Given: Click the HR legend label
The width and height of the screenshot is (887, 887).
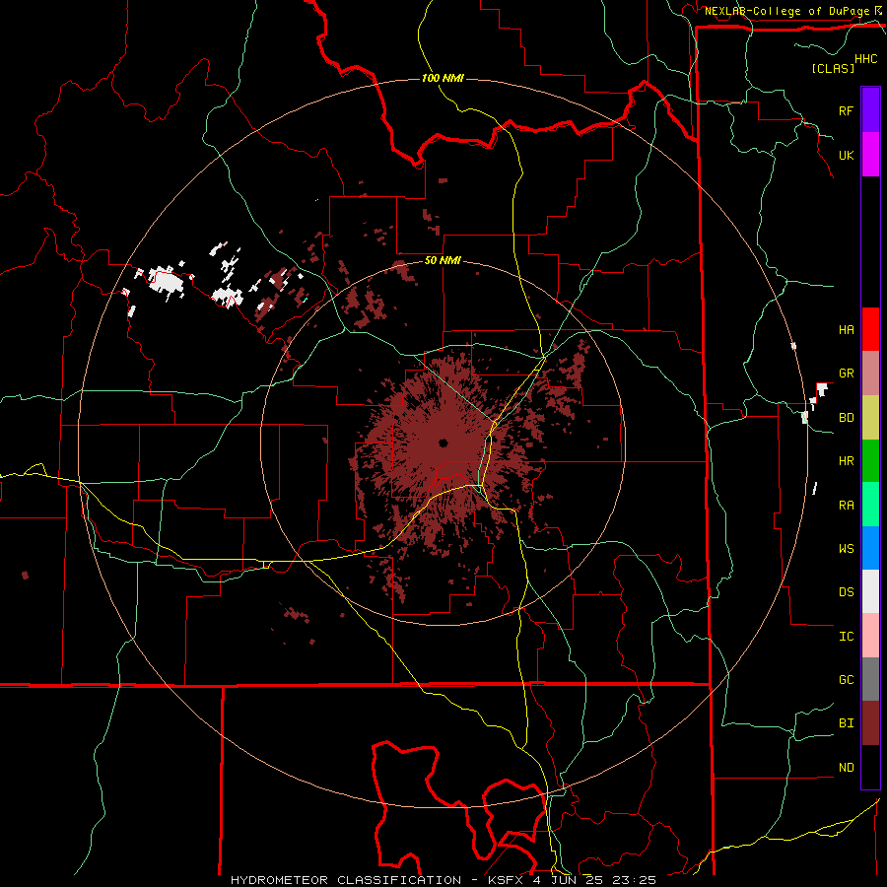Looking at the screenshot, I should coord(846,461).
